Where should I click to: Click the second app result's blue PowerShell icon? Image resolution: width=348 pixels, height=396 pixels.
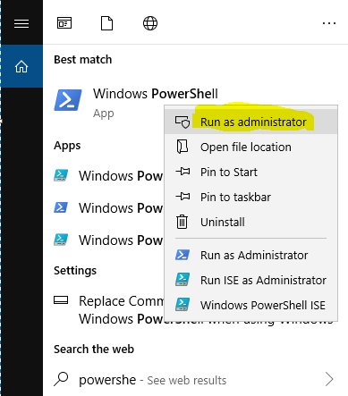tap(61, 207)
